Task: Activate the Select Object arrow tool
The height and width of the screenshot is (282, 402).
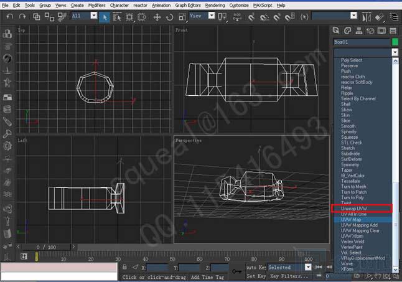Action: (105, 17)
